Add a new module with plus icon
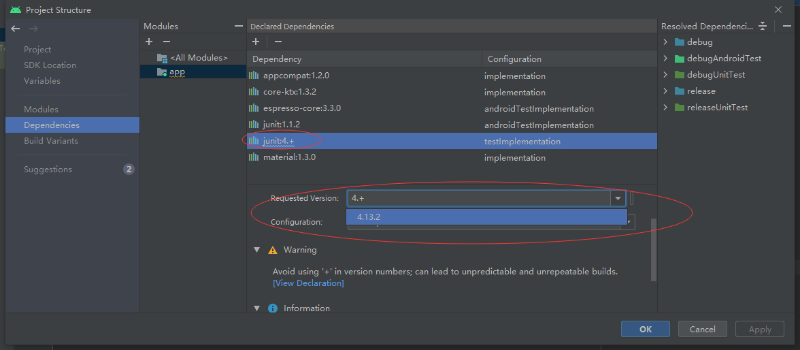Viewport: 800px width, 350px height. click(149, 42)
